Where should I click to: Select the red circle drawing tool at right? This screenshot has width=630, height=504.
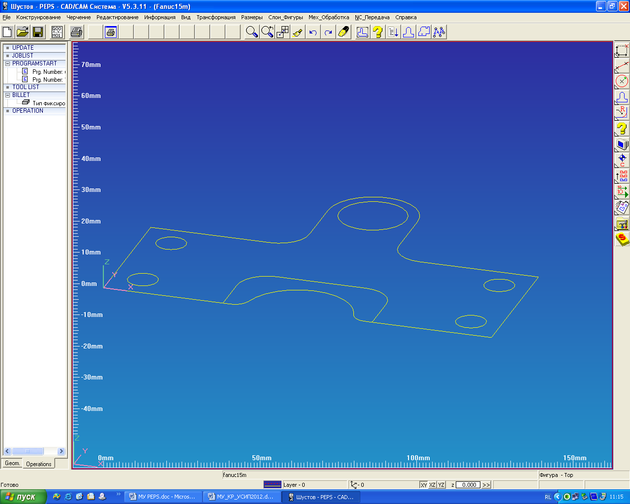click(622, 81)
